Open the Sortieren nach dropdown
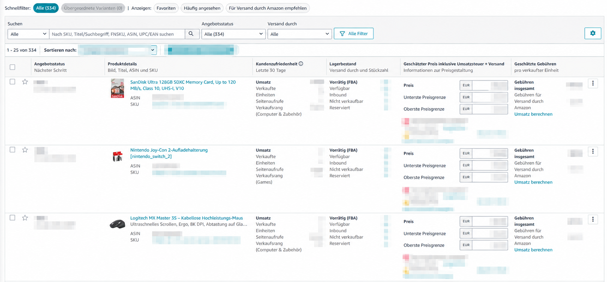 point(117,50)
